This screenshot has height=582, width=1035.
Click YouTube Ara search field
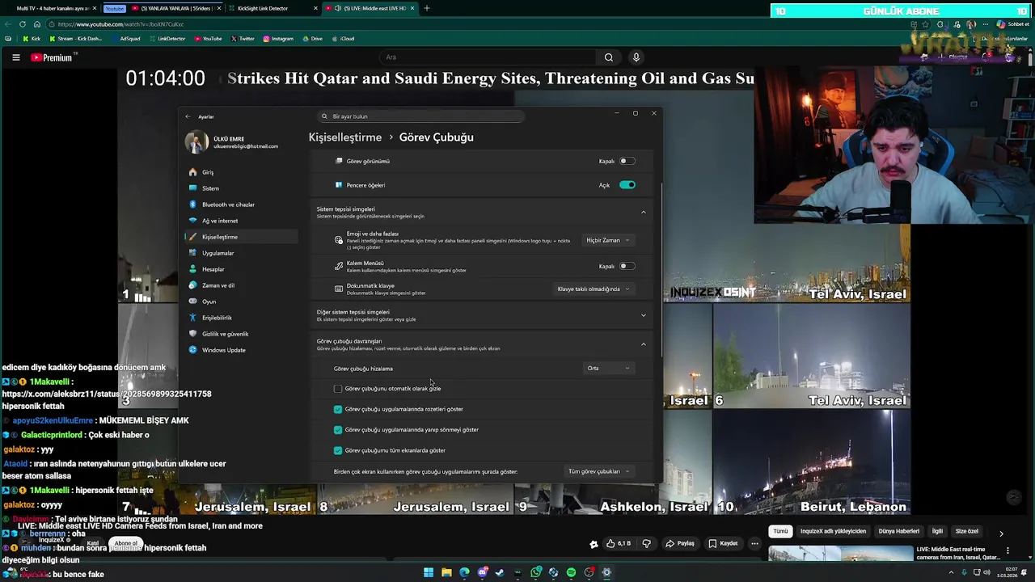[488, 57]
